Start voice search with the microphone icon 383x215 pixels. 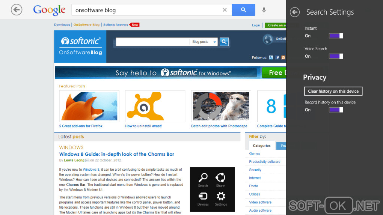coord(264,10)
